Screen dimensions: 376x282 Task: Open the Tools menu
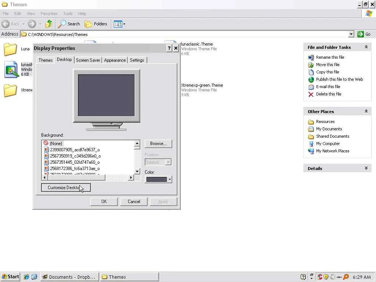point(68,14)
